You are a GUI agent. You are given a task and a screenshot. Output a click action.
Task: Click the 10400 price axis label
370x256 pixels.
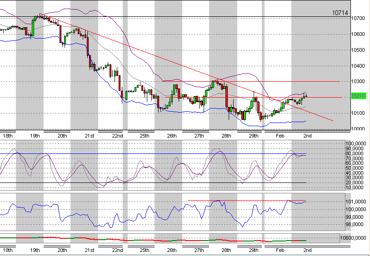(x=358, y=66)
